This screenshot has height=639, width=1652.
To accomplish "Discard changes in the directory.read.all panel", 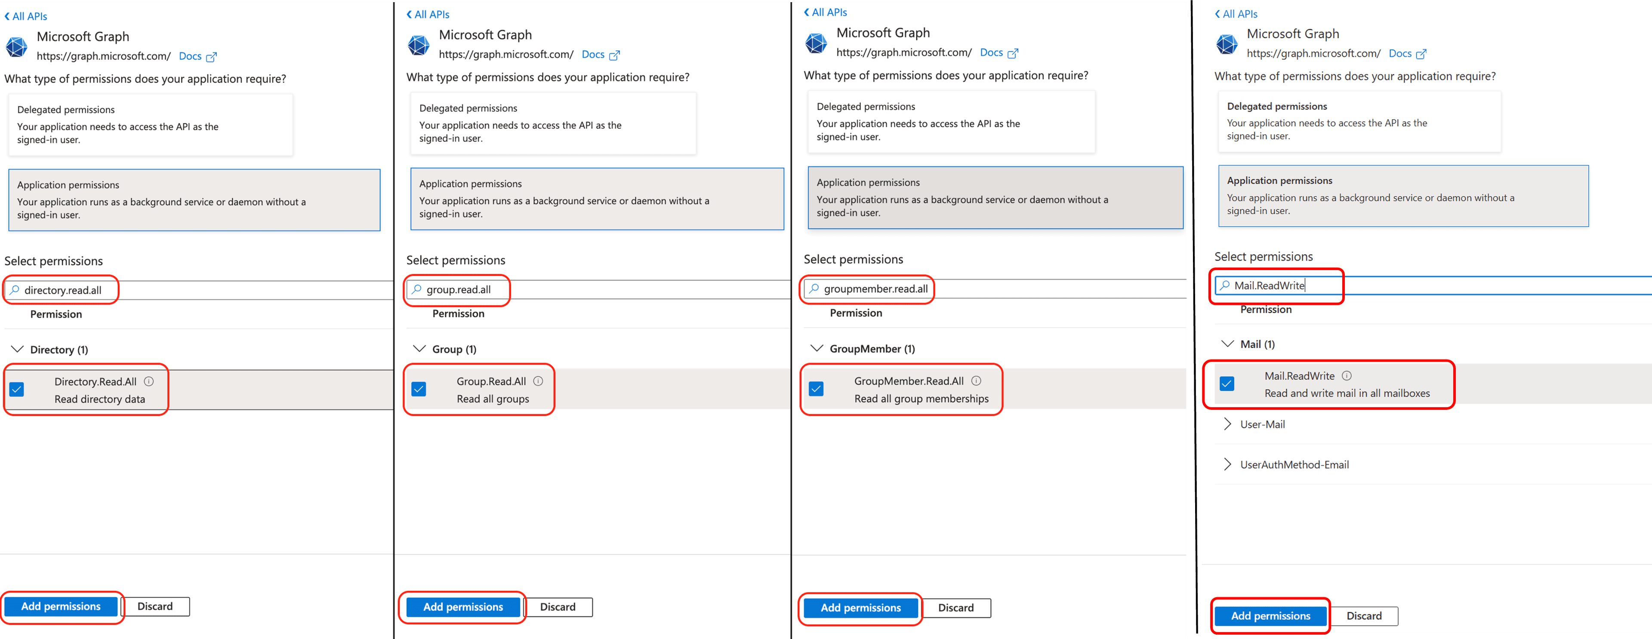I will tap(155, 606).
